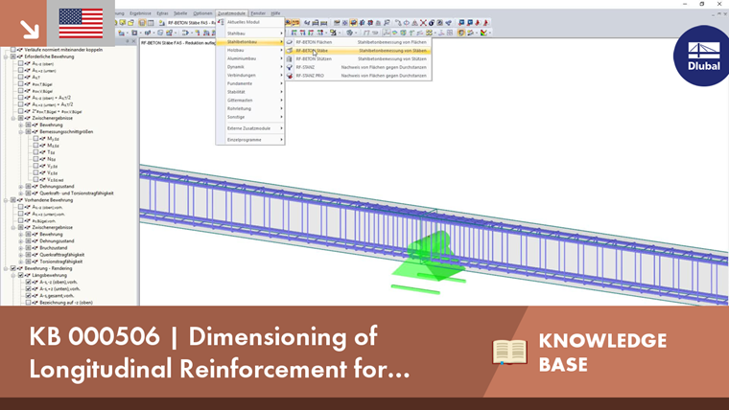
Task: Click the y-axis view toolbar icon
Action: tap(302, 33)
